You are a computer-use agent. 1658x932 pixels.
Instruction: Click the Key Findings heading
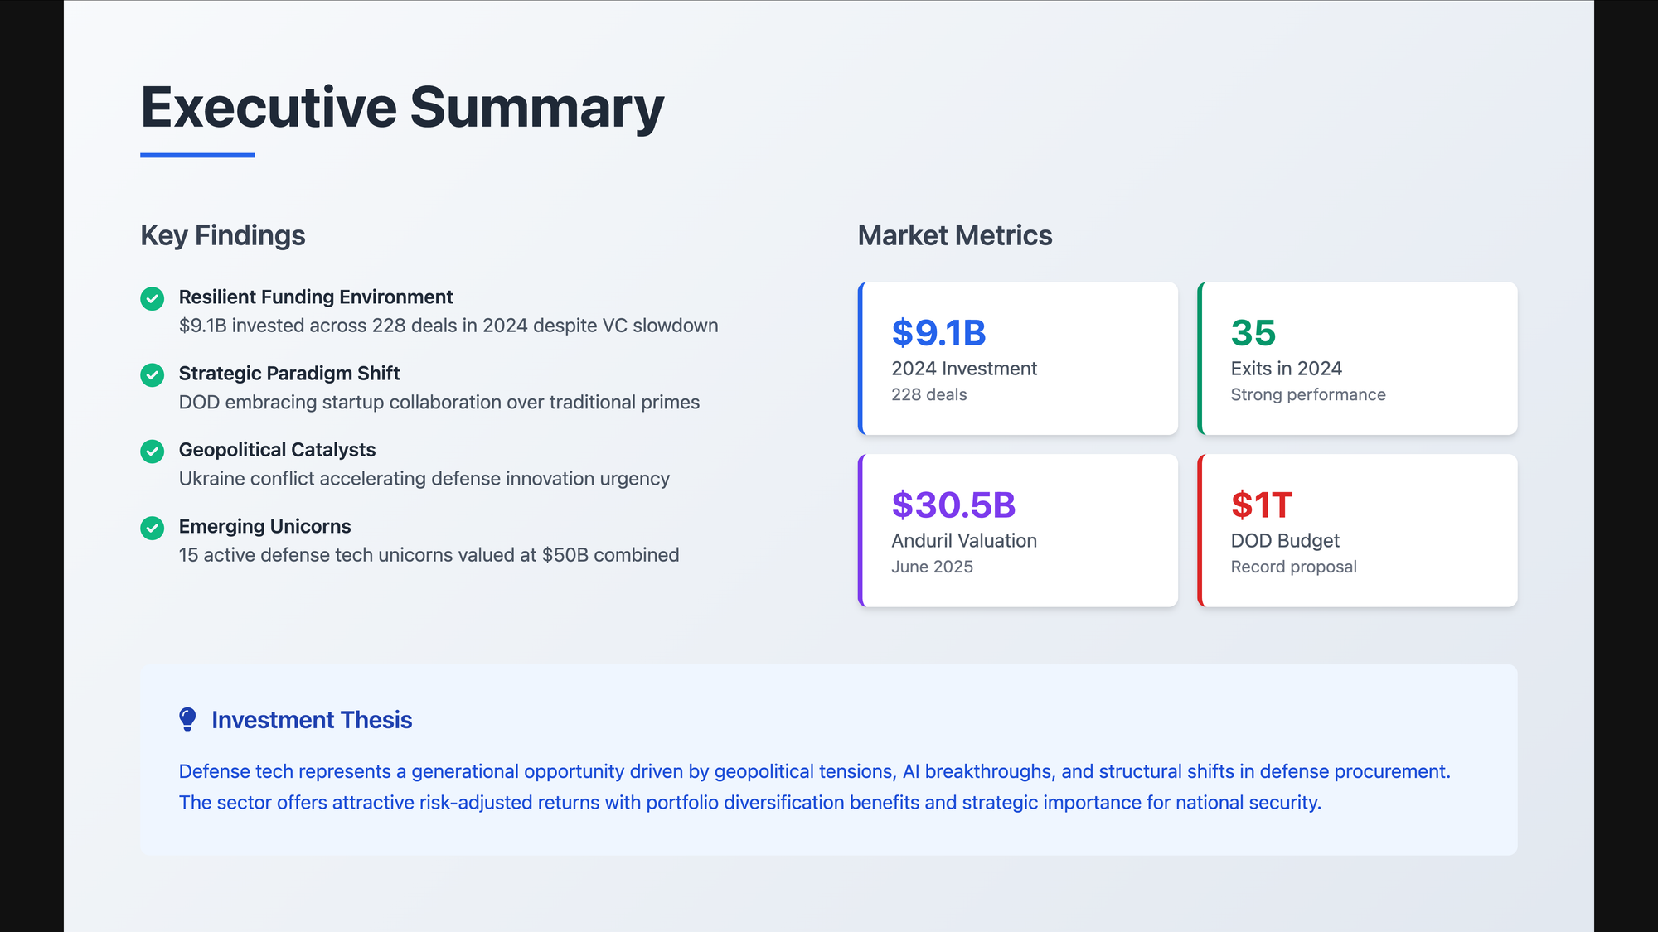pyautogui.click(x=222, y=235)
